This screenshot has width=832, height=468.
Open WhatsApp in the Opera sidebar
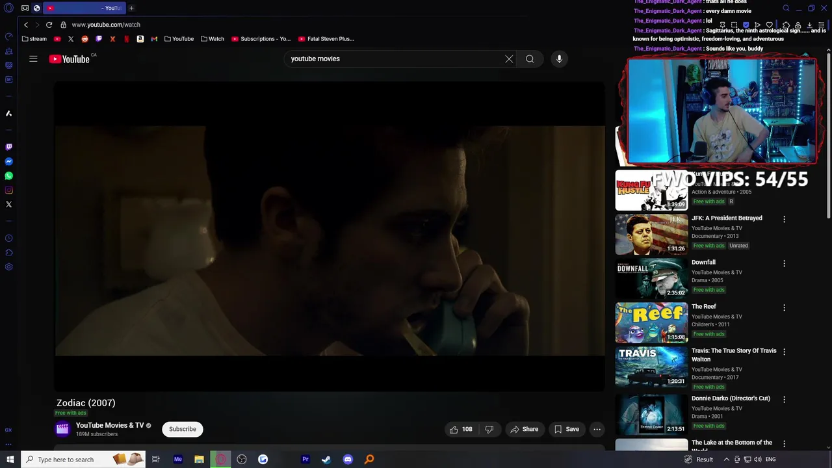pyautogui.click(x=8, y=176)
